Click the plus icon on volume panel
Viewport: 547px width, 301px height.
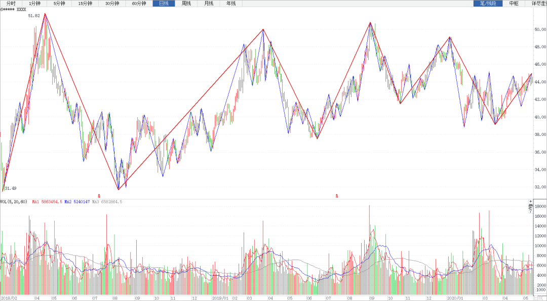tap(531, 202)
